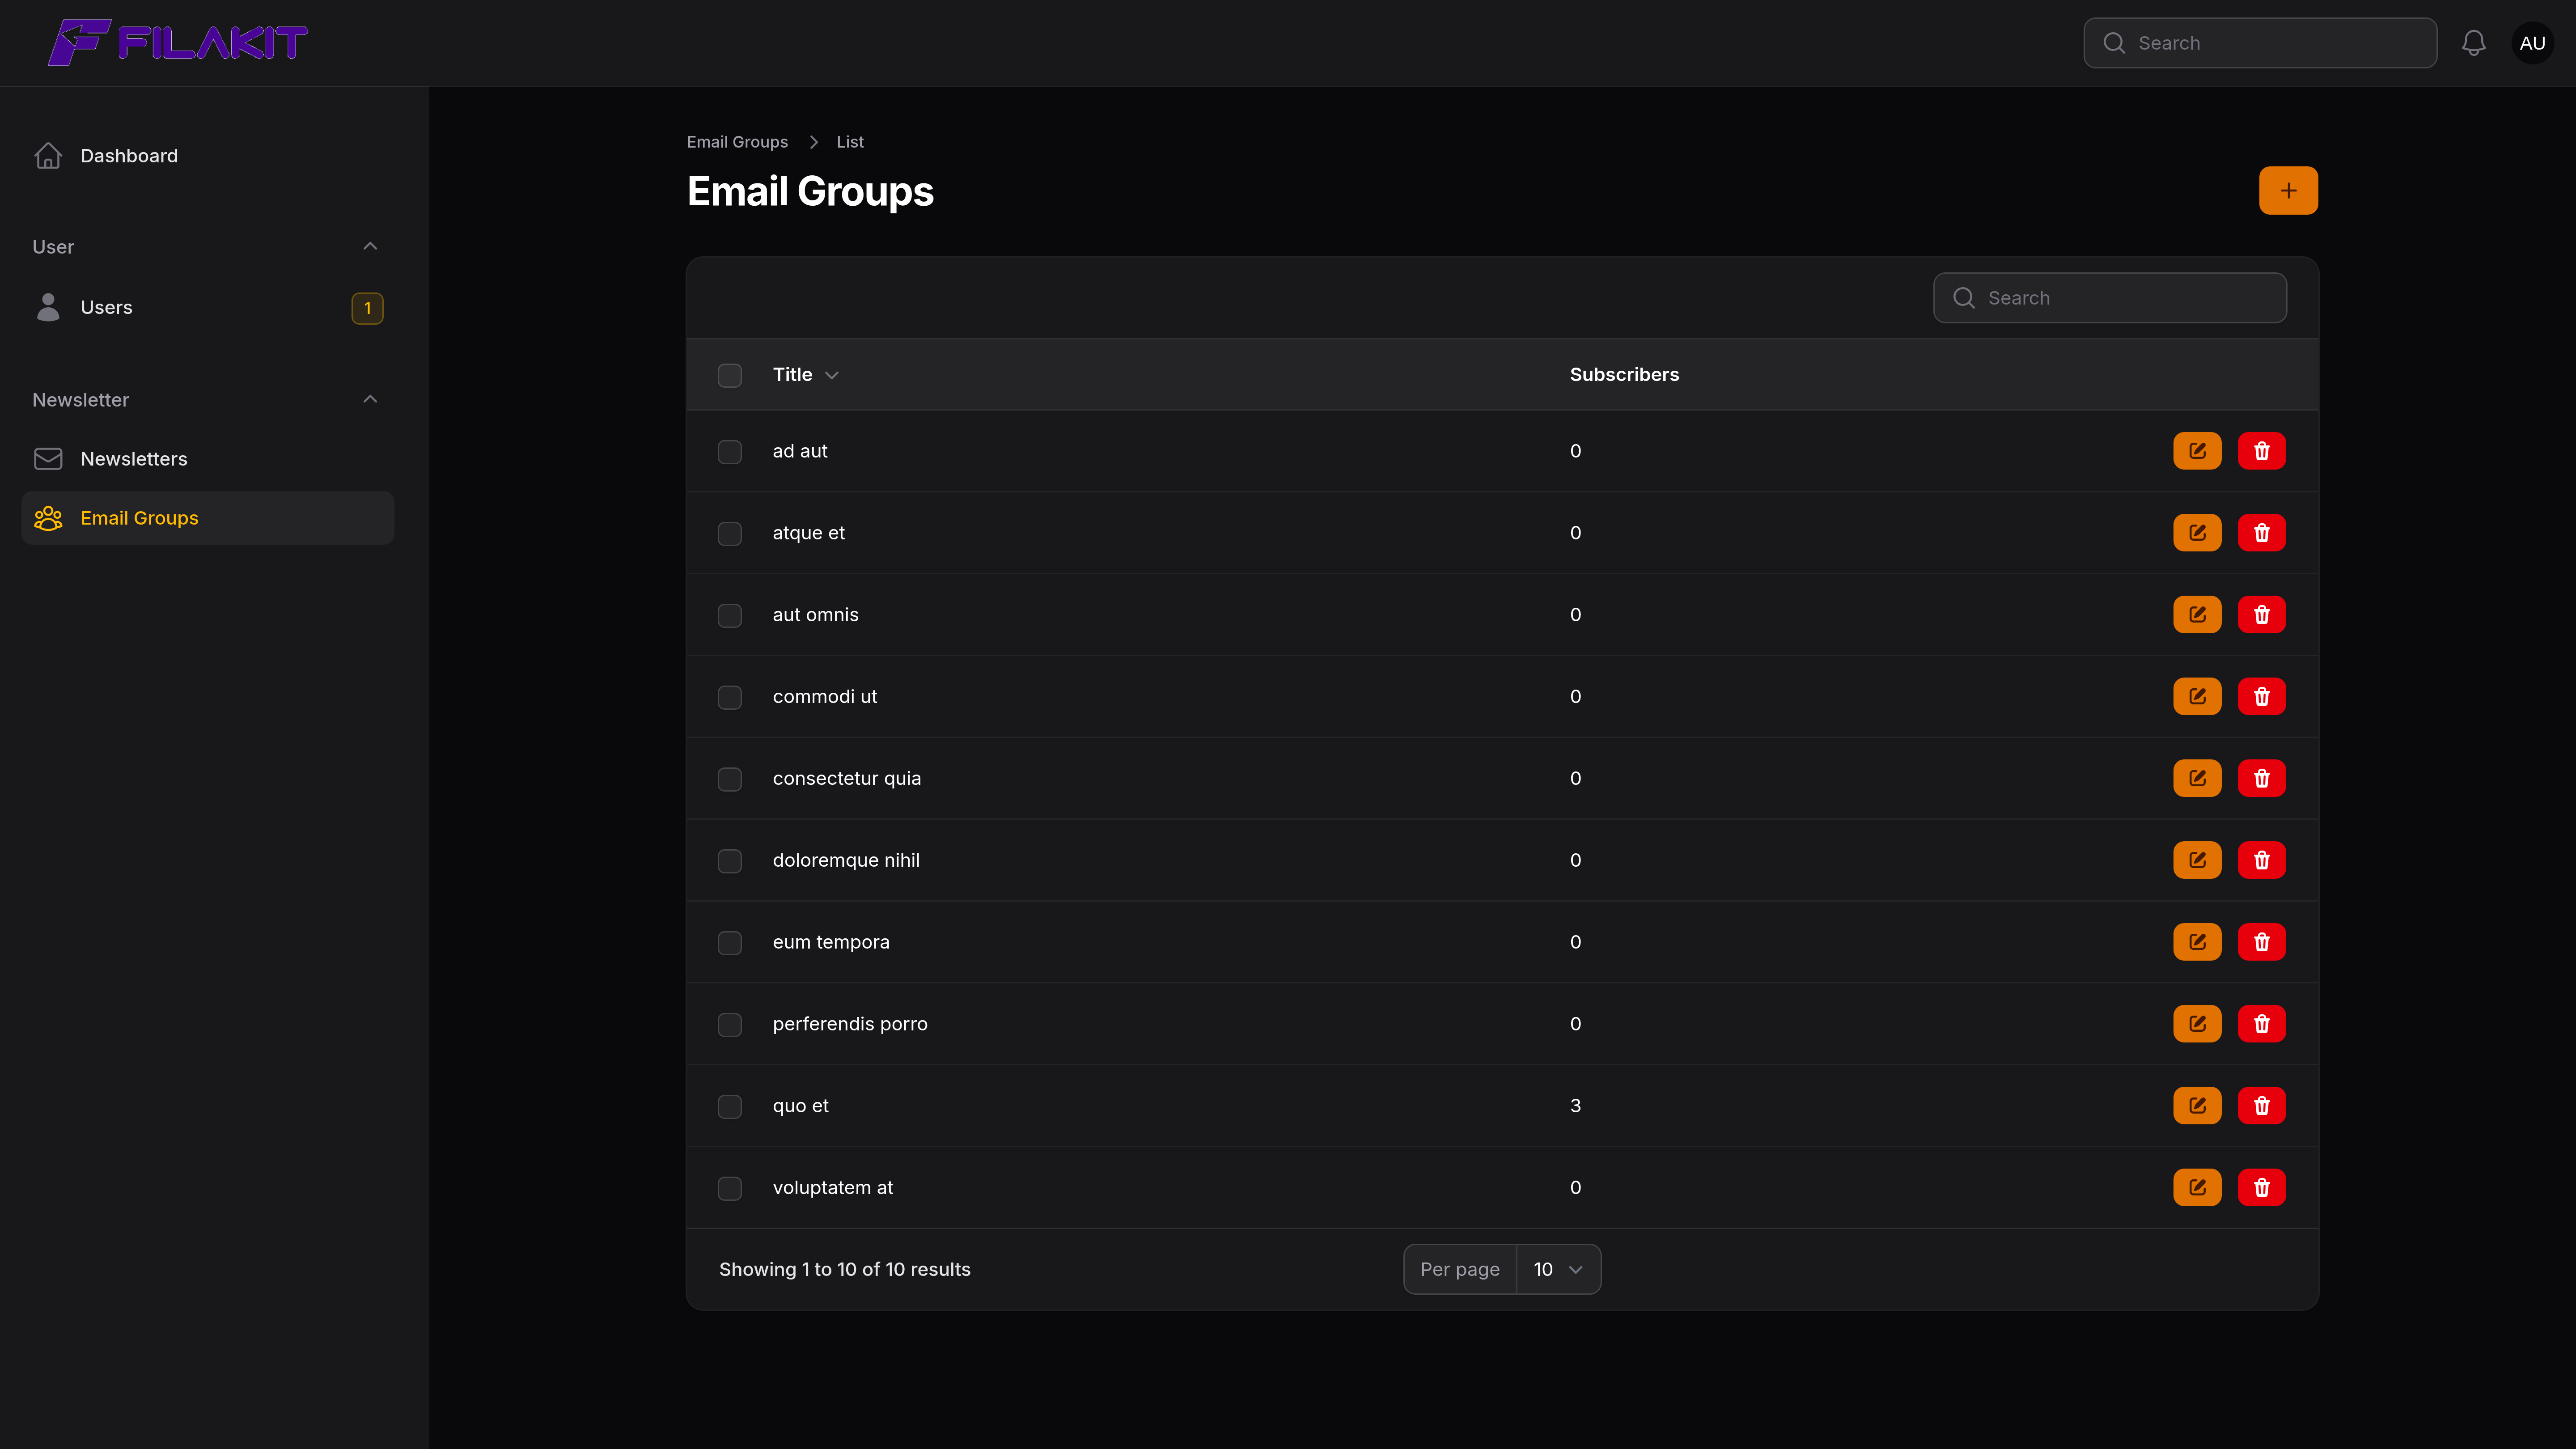Image resolution: width=2576 pixels, height=1449 pixels.
Task: Edit the 'quo et' group
Action: coord(2197,1106)
